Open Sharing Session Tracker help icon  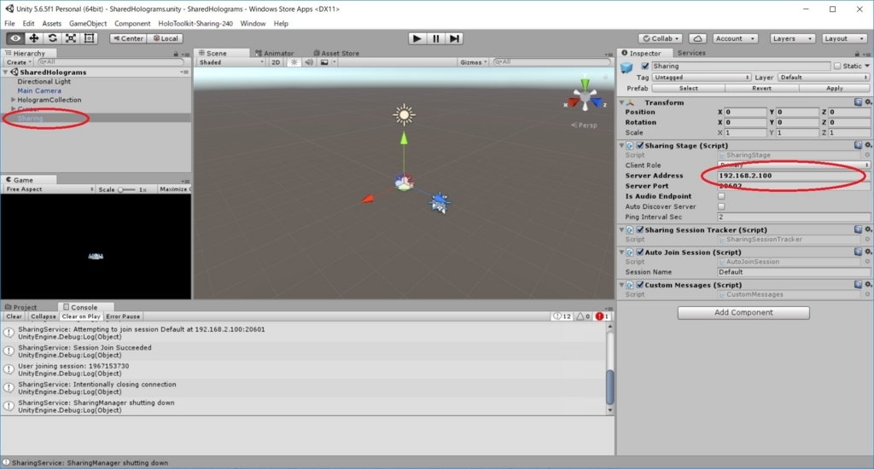858,229
